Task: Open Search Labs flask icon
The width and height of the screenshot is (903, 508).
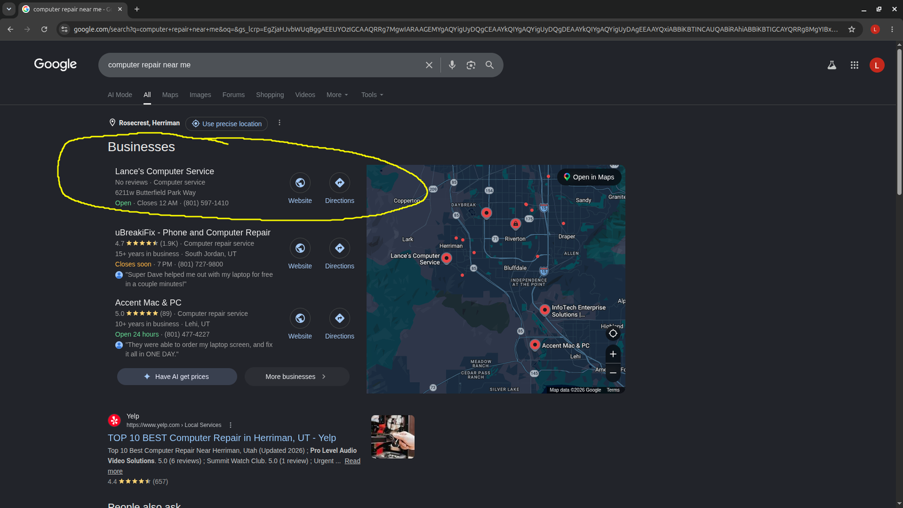Action: [x=832, y=65]
